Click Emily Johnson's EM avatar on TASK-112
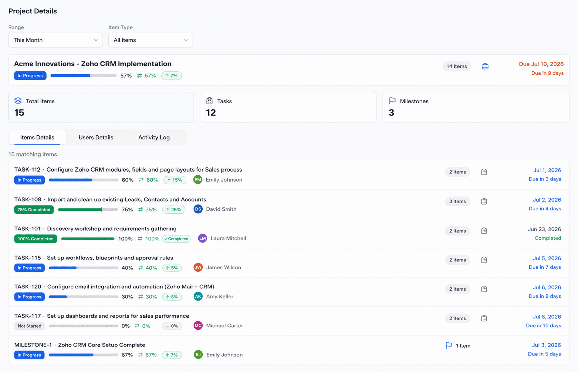The image size is (578, 372). click(198, 180)
